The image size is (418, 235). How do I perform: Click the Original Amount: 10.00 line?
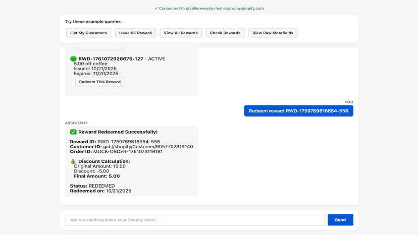pyautogui.click(x=99, y=166)
